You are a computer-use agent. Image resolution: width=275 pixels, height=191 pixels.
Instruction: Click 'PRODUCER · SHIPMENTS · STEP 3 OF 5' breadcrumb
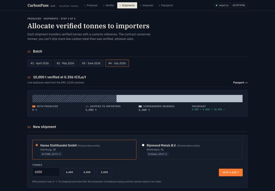click(52, 19)
